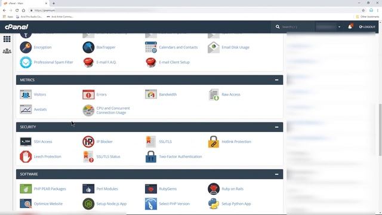Open the RubyGems icon
This screenshot has width=382, height=215.
151,189
